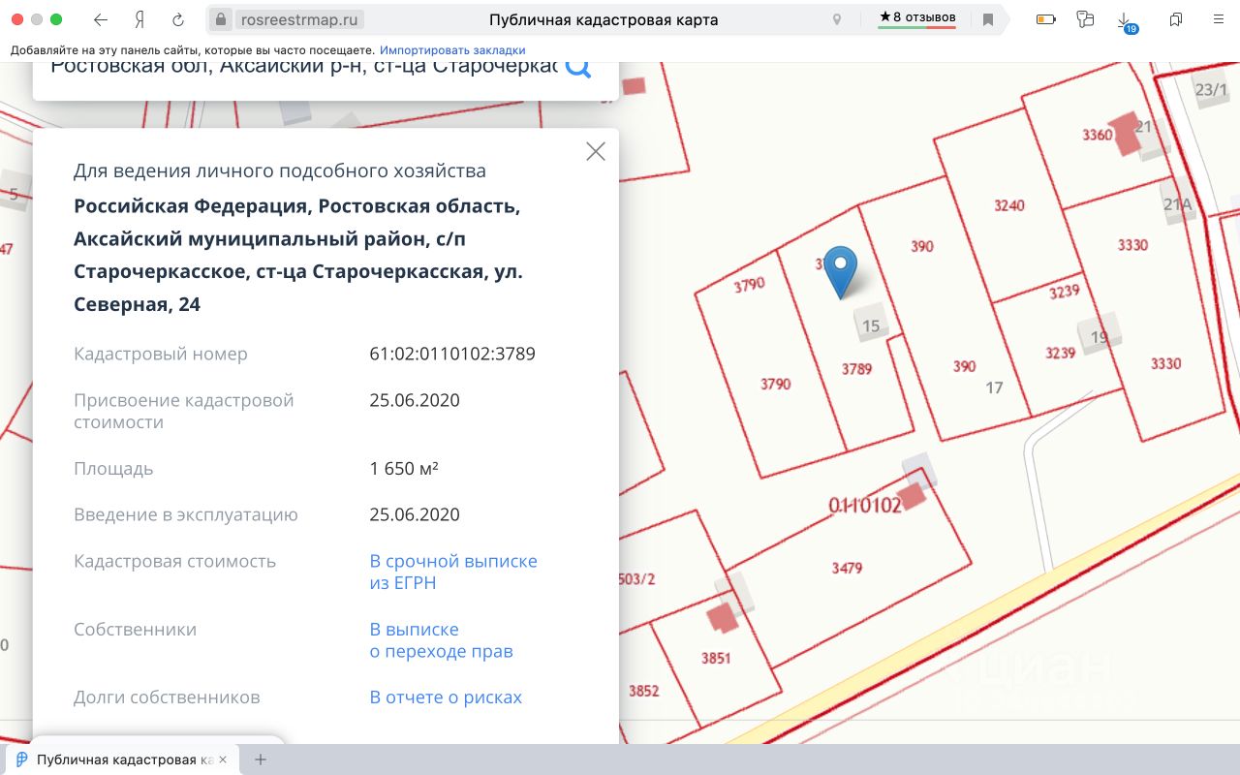Image resolution: width=1240 pixels, height=775 pixels.
Task: Click the location pin icon in address bar
Action: [x=837, y=19]
